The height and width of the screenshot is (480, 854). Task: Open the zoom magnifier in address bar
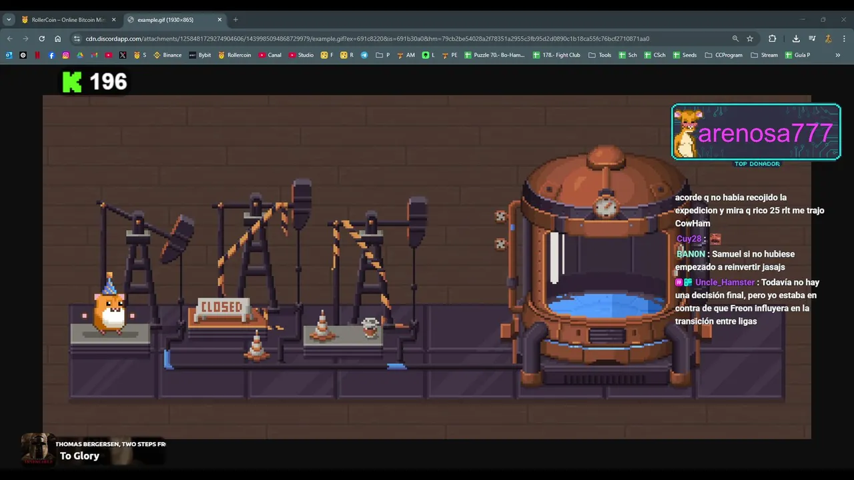pyautogui.click(x=735, y=39)
